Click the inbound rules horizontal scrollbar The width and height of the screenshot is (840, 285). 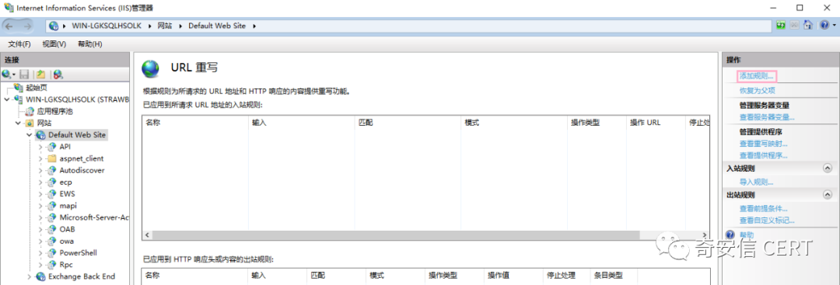coord(396,235)
